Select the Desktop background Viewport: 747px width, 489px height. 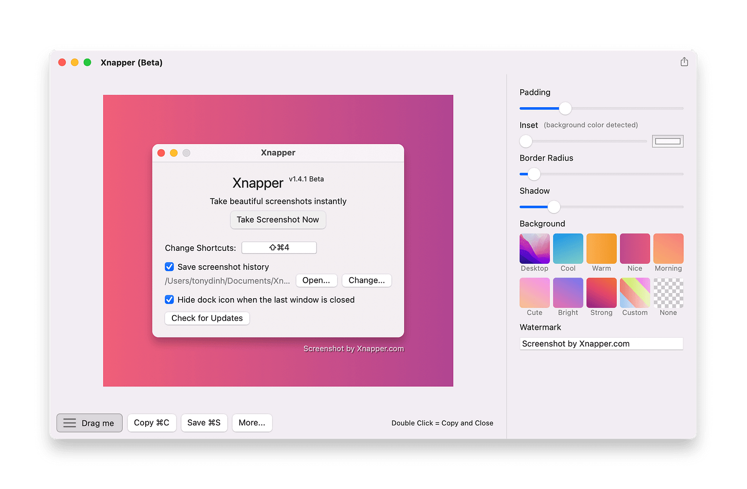click(x=535, y=248)
